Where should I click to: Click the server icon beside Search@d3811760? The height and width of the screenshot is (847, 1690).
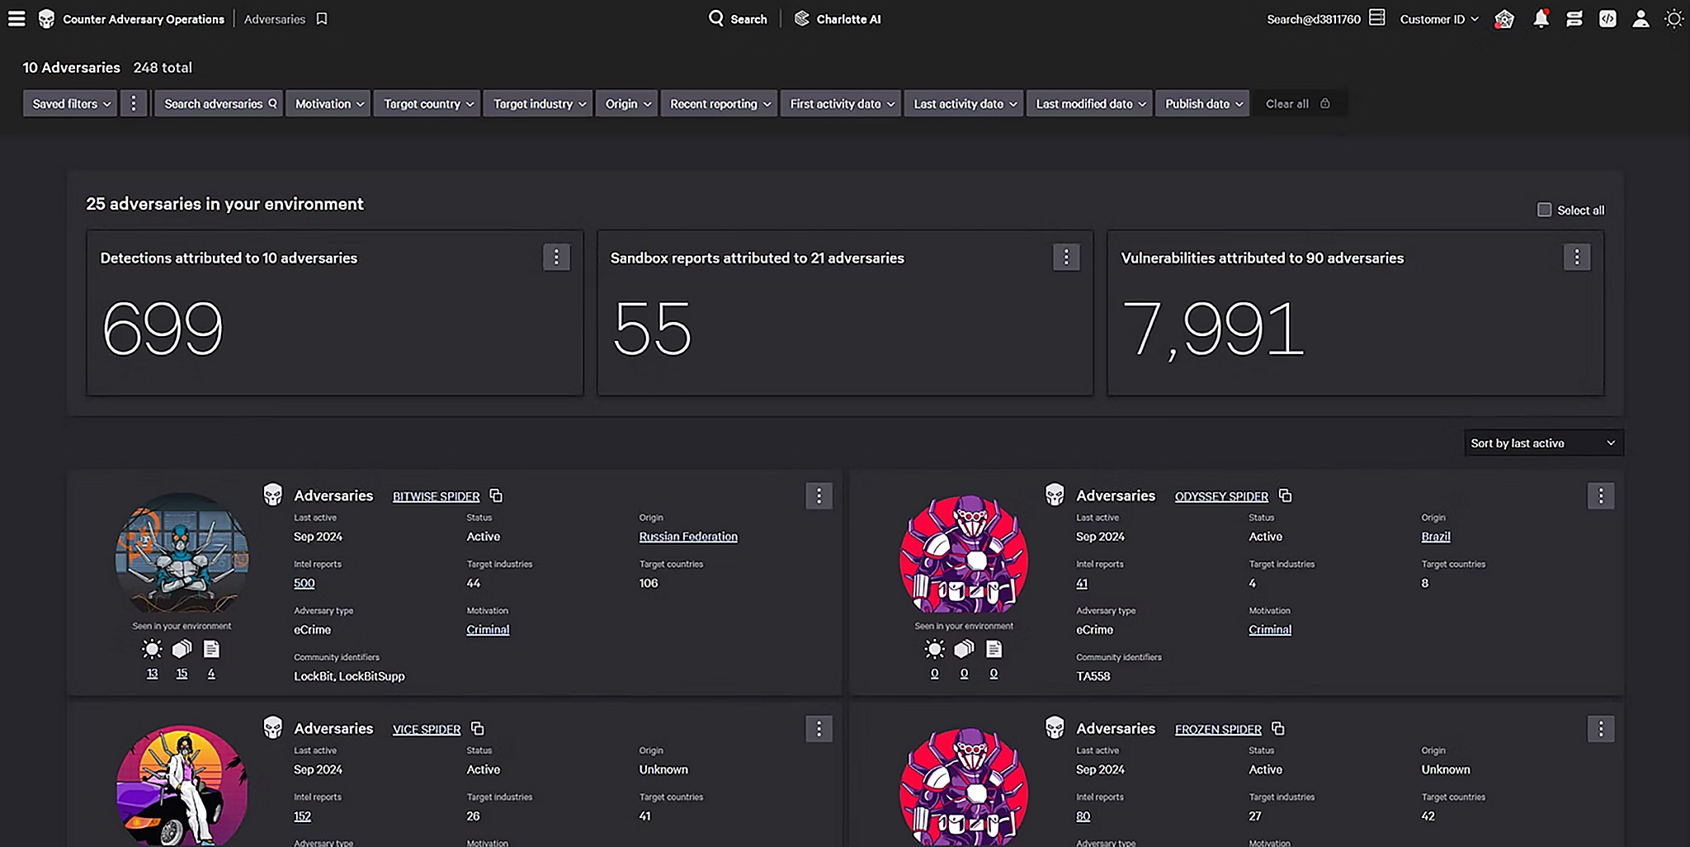click(1376, 17)
